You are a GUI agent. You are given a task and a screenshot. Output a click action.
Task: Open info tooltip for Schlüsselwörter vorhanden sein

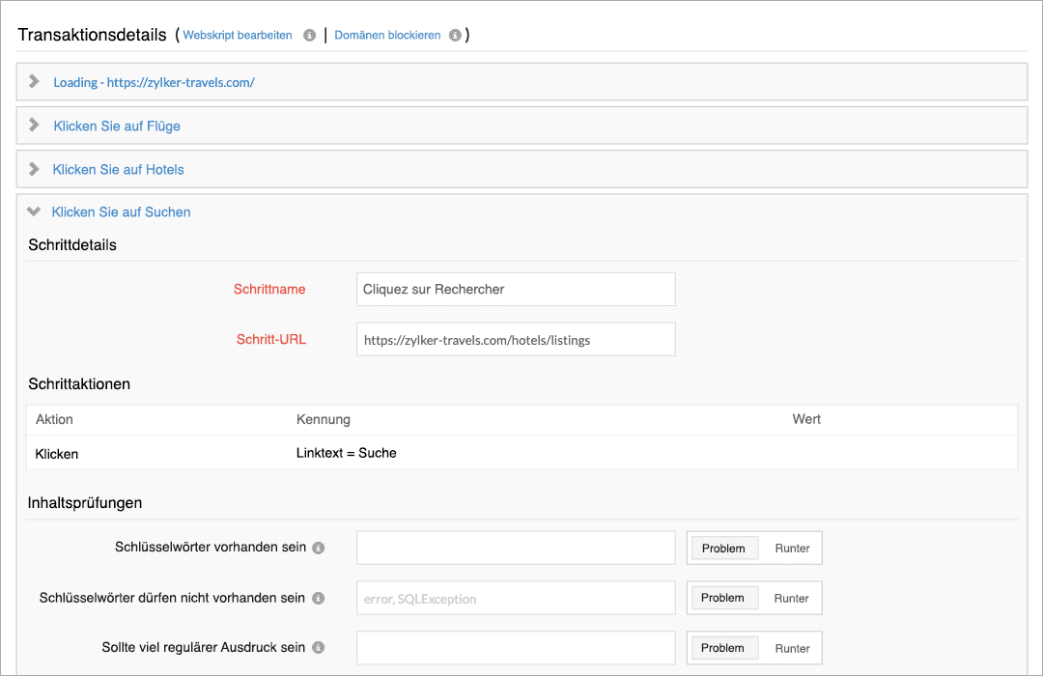[318, 548]
